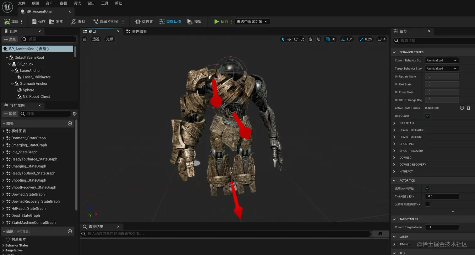Toggle 启用tick并开始 checkbox
Screen dimensions: 475x255
pos(428,189)
